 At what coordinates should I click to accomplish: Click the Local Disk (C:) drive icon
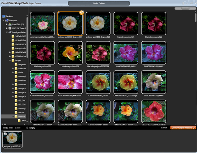[10, 24]
